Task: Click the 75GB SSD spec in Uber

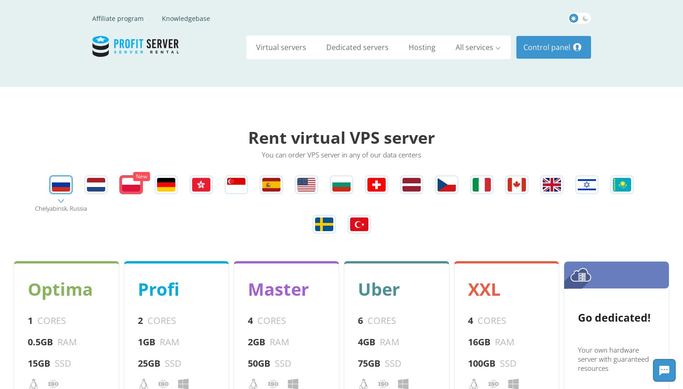Action: pyautogui.click(x=379, y=364)
